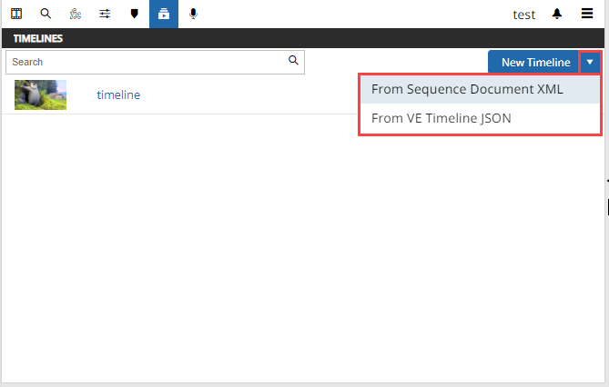Click the microphone icon
This screenshot has width=609, height=387.
click(193, 14)
